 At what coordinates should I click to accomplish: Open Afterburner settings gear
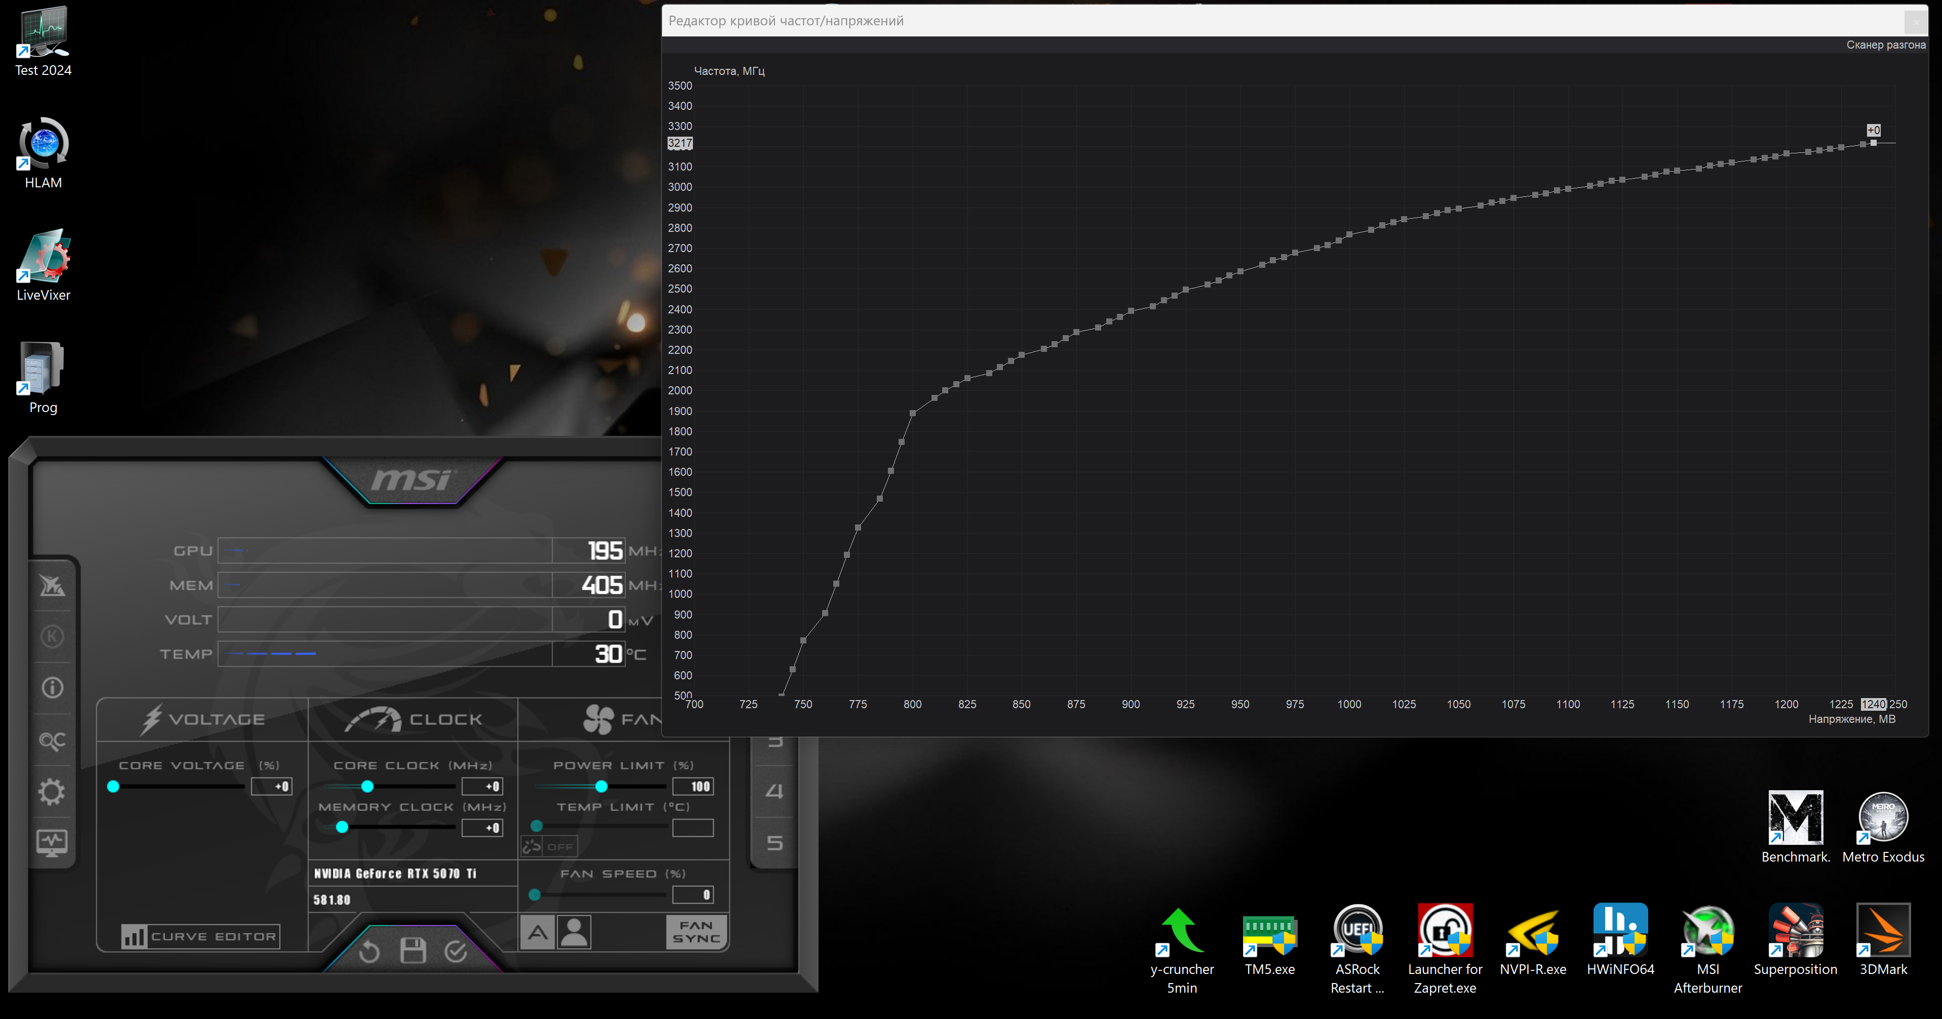(52, 792)
